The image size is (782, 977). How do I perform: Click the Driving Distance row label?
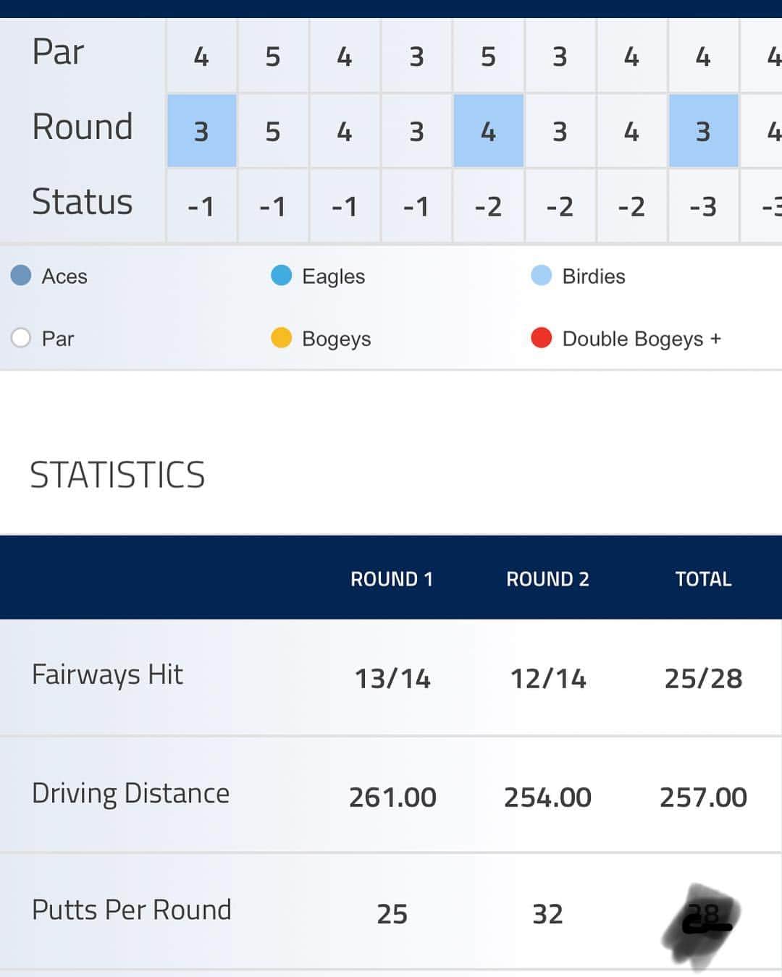click(130, 794)
